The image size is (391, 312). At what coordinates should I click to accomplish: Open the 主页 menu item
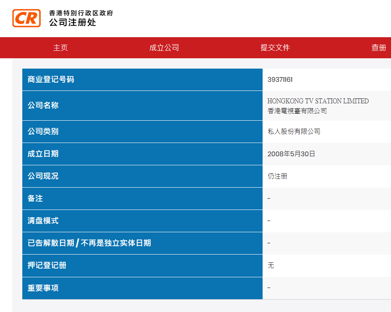pos(60,48)
